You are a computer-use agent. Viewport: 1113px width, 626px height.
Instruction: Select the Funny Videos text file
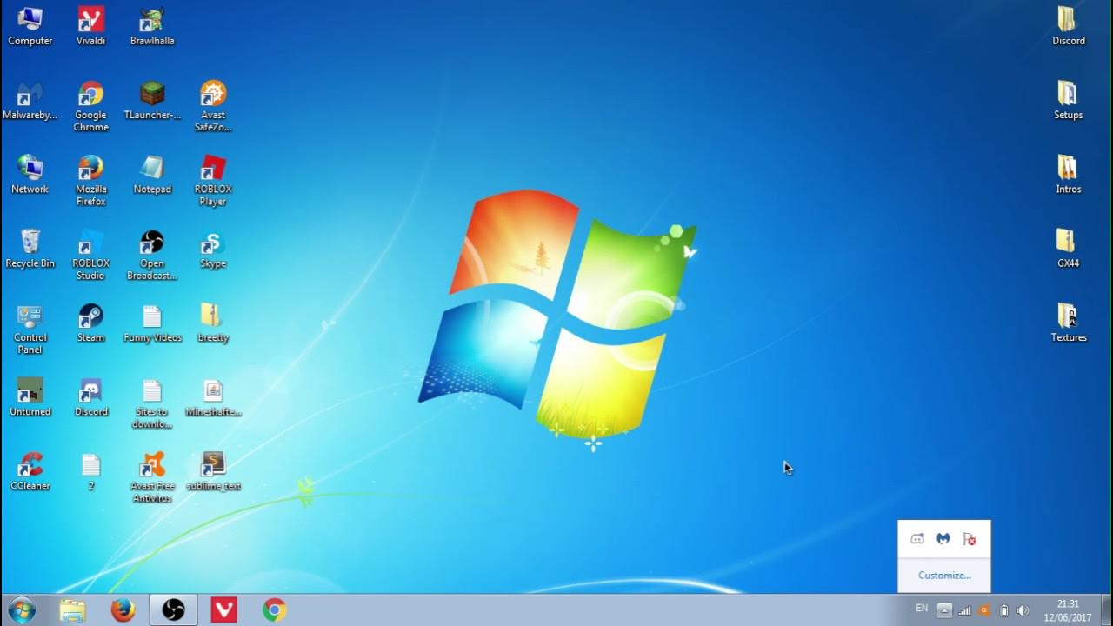coord(152,323)
